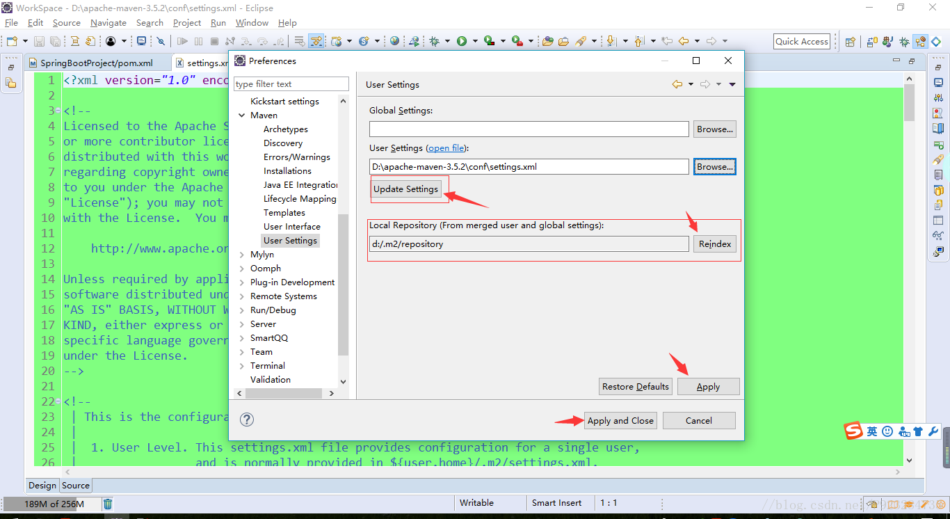
Task: Click the New wizard toolbar icon
Action: [x=12, y=42]
